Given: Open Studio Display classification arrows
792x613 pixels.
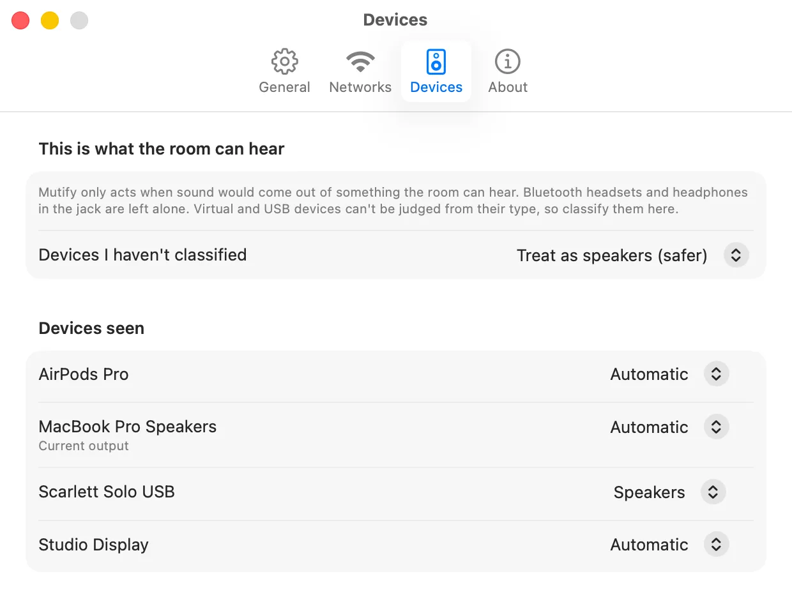Looking at the screenshot, I should tap(716, 545).
